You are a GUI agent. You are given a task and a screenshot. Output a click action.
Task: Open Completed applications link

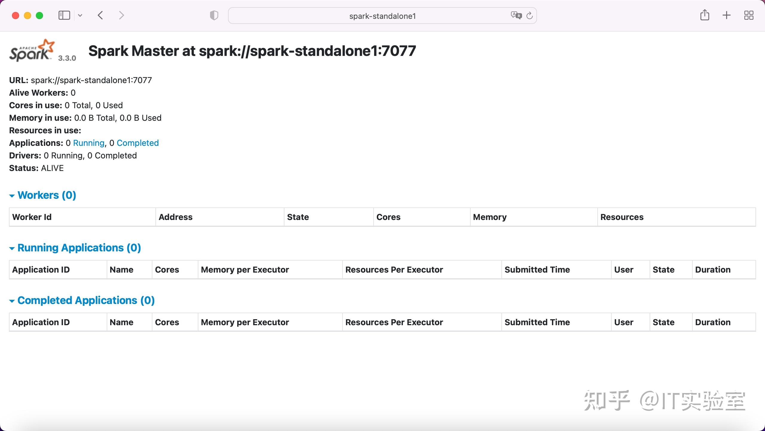click(137, 143)
